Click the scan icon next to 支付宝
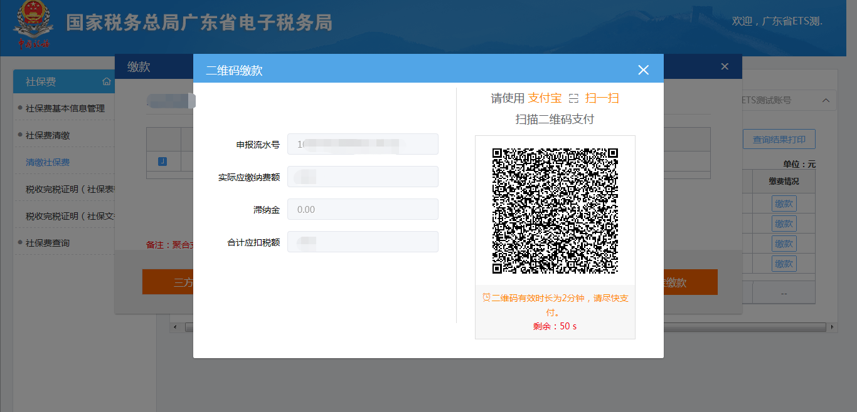 (x=573, y=98)
